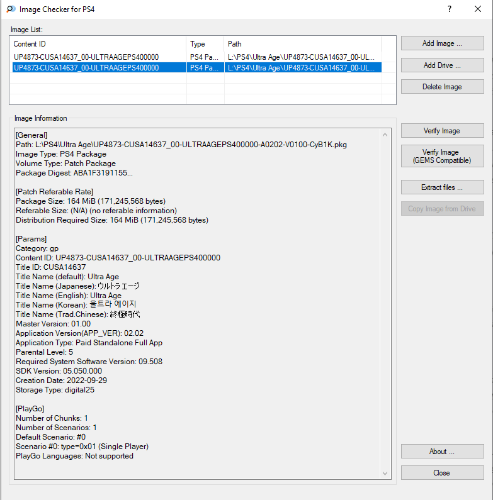Viewport: 493px width, 500px height.
Task: Select the highlighted second image list row
Action: (x=197, y=67)
